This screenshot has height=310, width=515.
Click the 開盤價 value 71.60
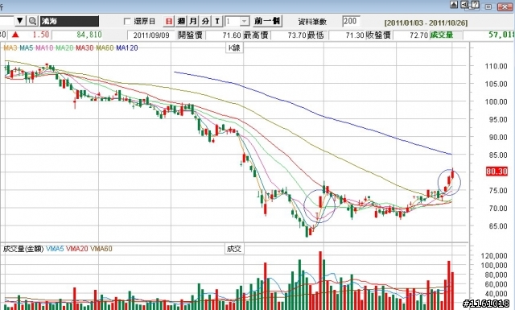232,35
